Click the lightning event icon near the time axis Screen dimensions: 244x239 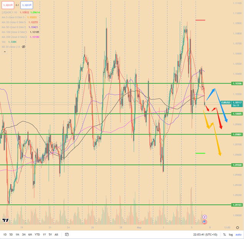204,217
